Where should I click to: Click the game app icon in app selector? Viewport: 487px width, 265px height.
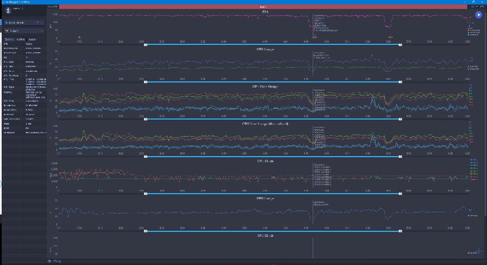pyautogui.click(x=7, y=31)
